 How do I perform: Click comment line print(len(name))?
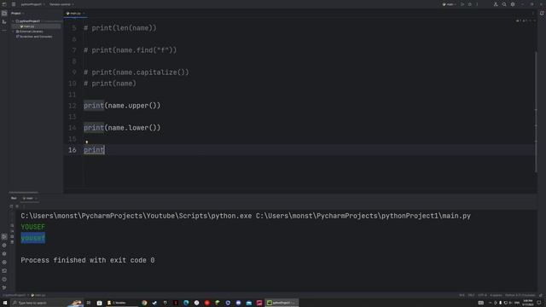click(120, 28)
